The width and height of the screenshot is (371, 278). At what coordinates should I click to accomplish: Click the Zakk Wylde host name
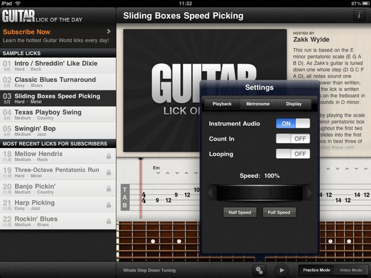tap(311, 39)
